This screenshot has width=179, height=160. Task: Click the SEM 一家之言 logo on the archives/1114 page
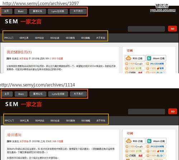pyautogui.click(x=23, y=104)
